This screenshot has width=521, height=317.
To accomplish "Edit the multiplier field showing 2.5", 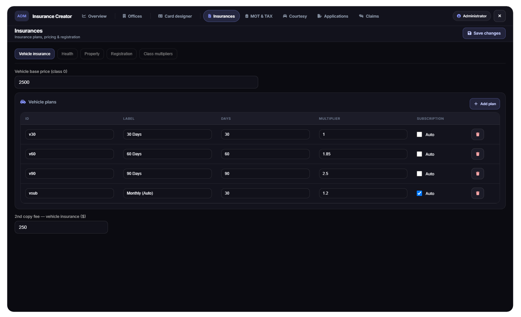I will [363, 174].
